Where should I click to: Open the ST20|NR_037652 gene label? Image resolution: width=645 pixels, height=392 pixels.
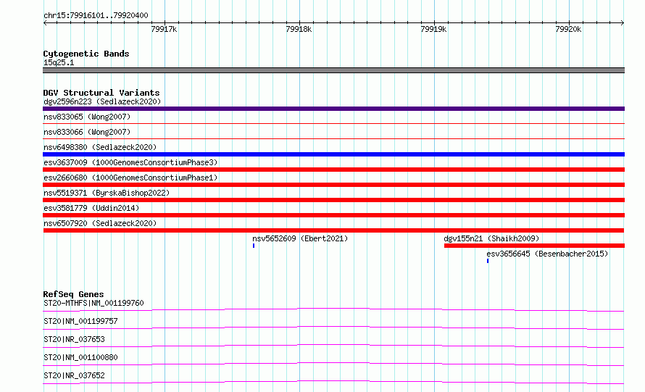(x=74, y=375)
